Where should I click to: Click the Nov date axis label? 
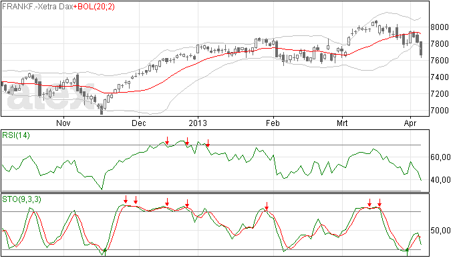pyautogui.click(x=63, y=123)
